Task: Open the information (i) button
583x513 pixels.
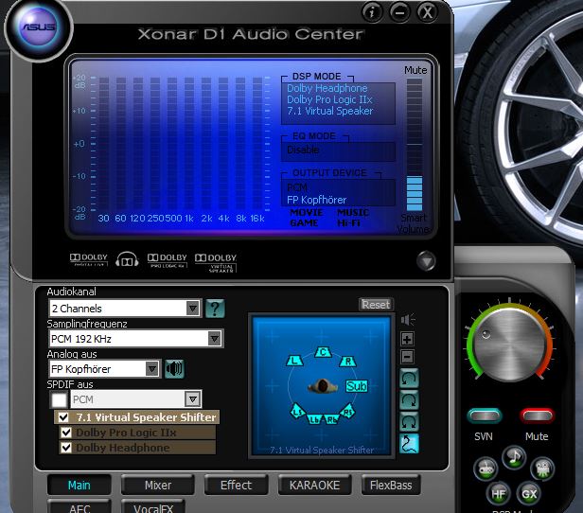Action: (372, 12)
